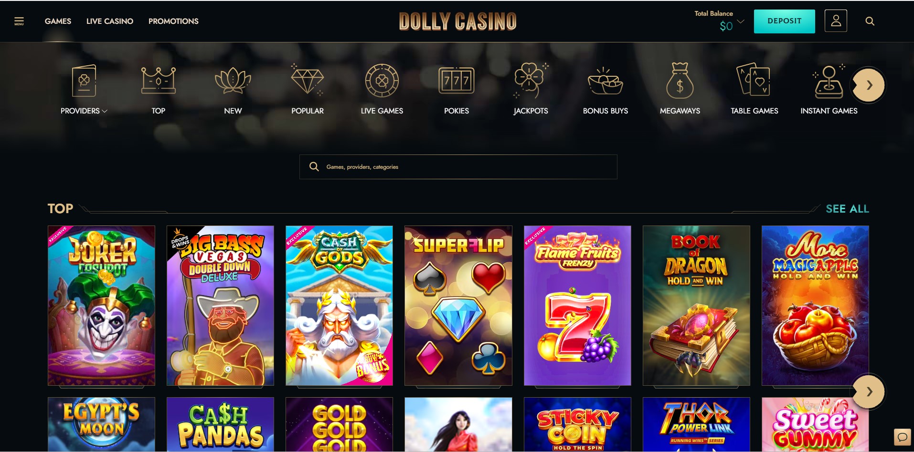Open the hamburger menu icon
The image size is (914, 452).
pyautogui.click(x=19, y=21)
